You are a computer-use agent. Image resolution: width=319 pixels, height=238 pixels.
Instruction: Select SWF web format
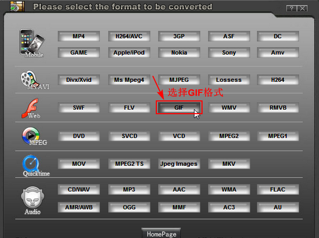click(x=79, y=107)
